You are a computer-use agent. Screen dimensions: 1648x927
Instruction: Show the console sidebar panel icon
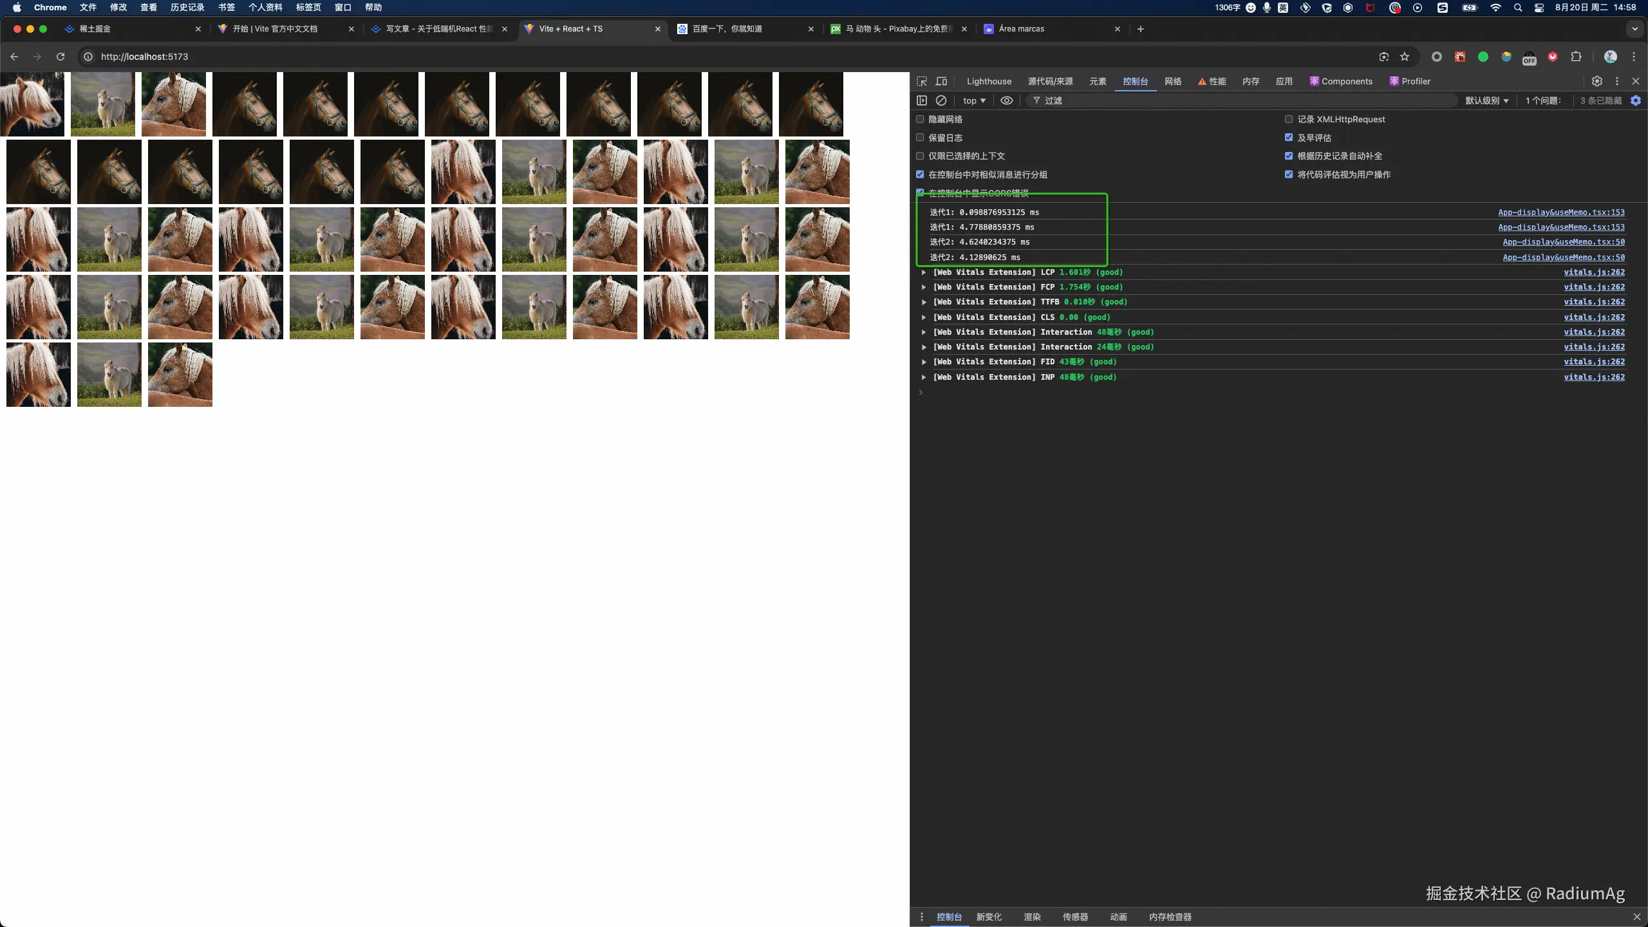[922, 100]
